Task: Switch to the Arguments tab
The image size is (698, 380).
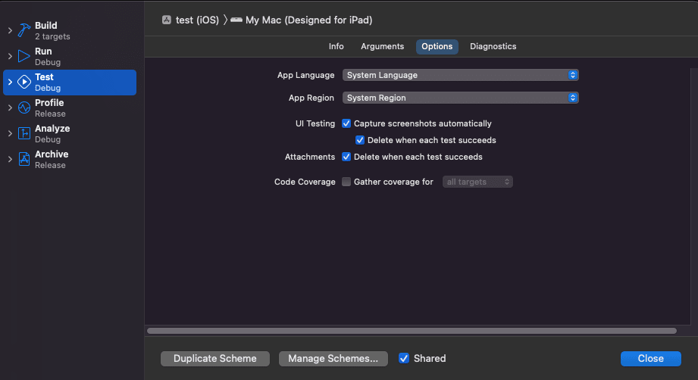Action: [x=383, y=47]
